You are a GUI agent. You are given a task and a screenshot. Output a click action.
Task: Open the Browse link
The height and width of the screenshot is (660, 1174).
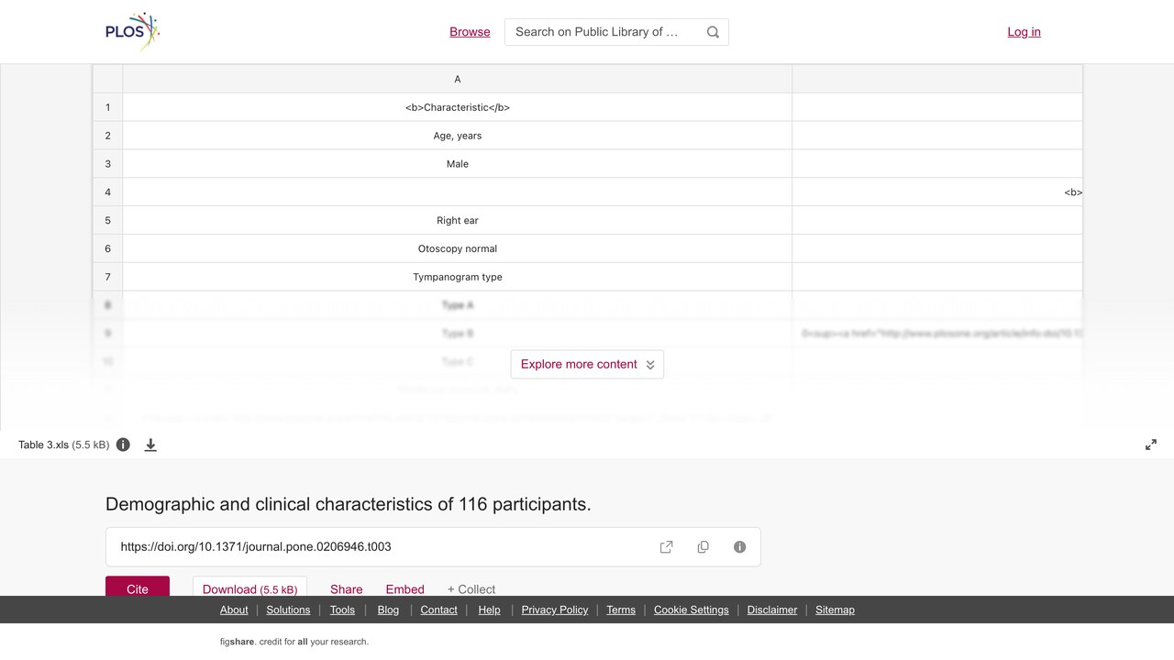tap(470, 32)
